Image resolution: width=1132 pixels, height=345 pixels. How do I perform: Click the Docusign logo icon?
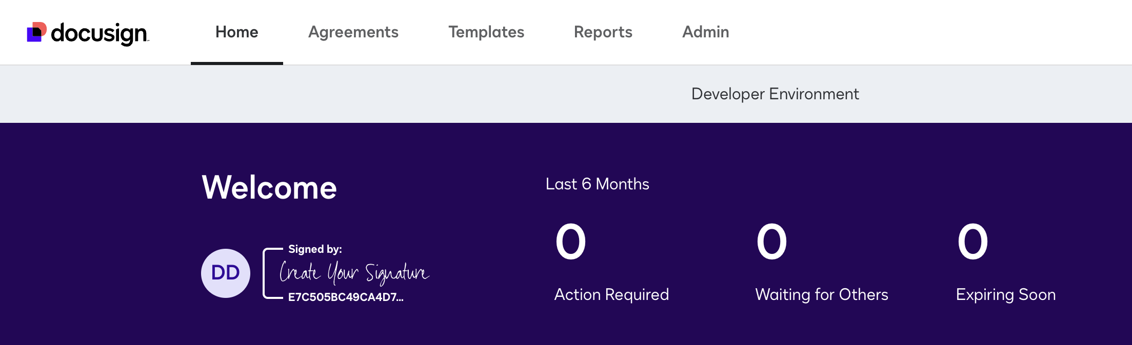coord(37,32)
